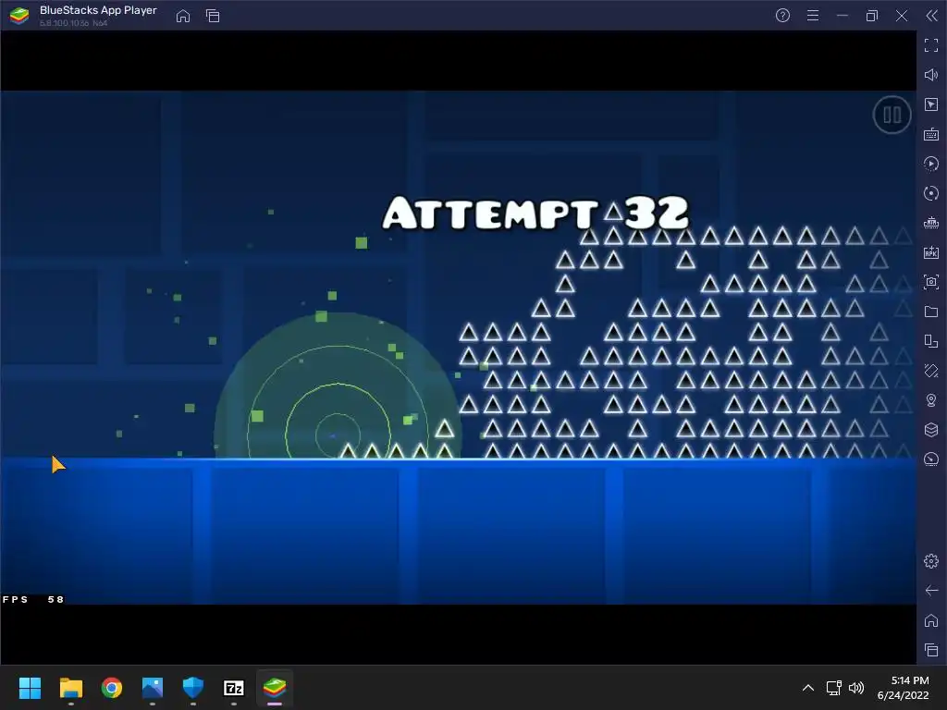Click the Android home icon in sidebar
Screen dimensions: 947x710
click(x=931, y=620)
